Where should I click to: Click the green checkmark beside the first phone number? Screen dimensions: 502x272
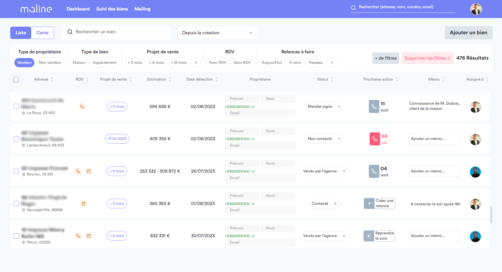point(253,106)
